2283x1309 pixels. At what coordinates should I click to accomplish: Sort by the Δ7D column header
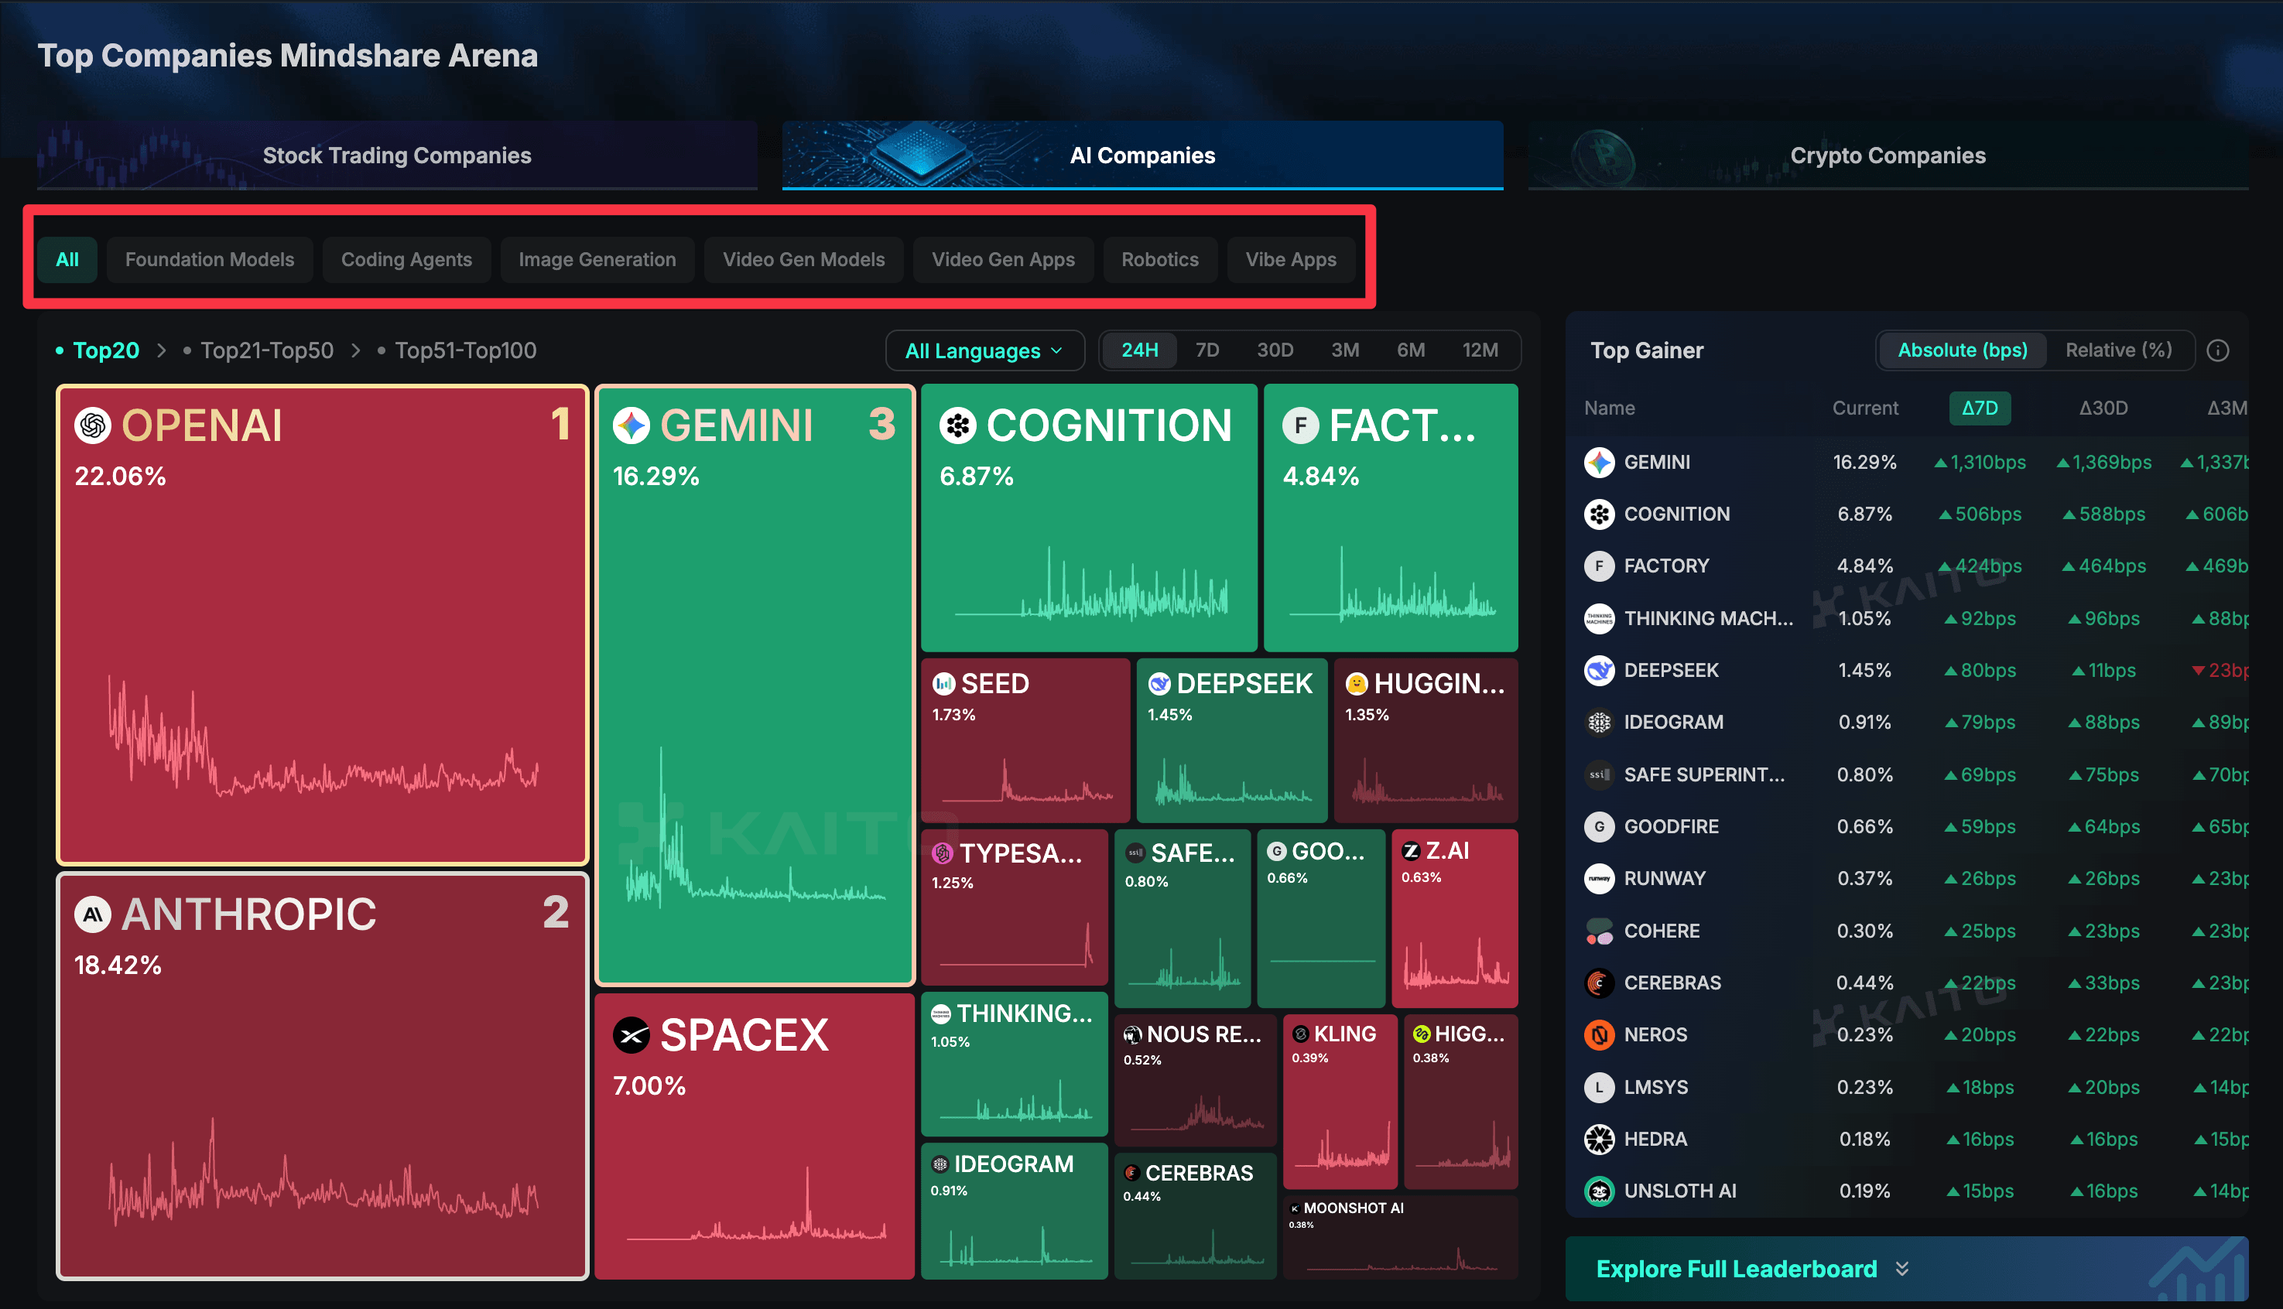tap(1979, 408)
